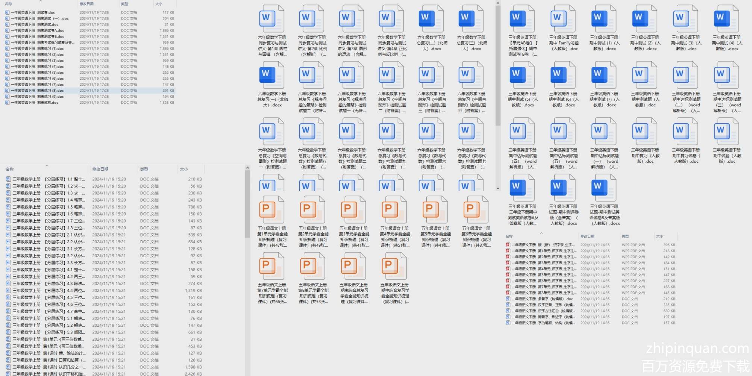The height and width of the screenshot is (376, 752).
Task: Click scroll-up arrow of 三年级数学上册 list
Action: (x=247, y=168)
